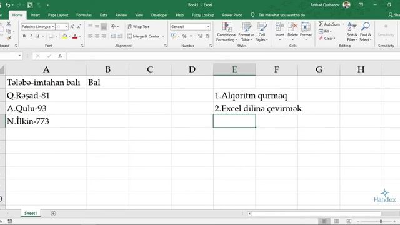400x225 pixels.
Task: Open Sort & Filter menu
Action: [352, 32]
